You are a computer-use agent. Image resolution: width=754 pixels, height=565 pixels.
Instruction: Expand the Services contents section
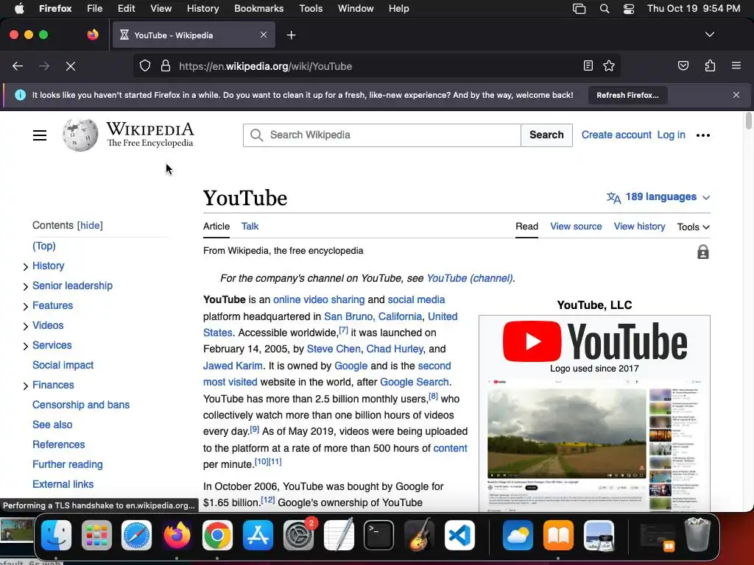(x=26, y=346)
